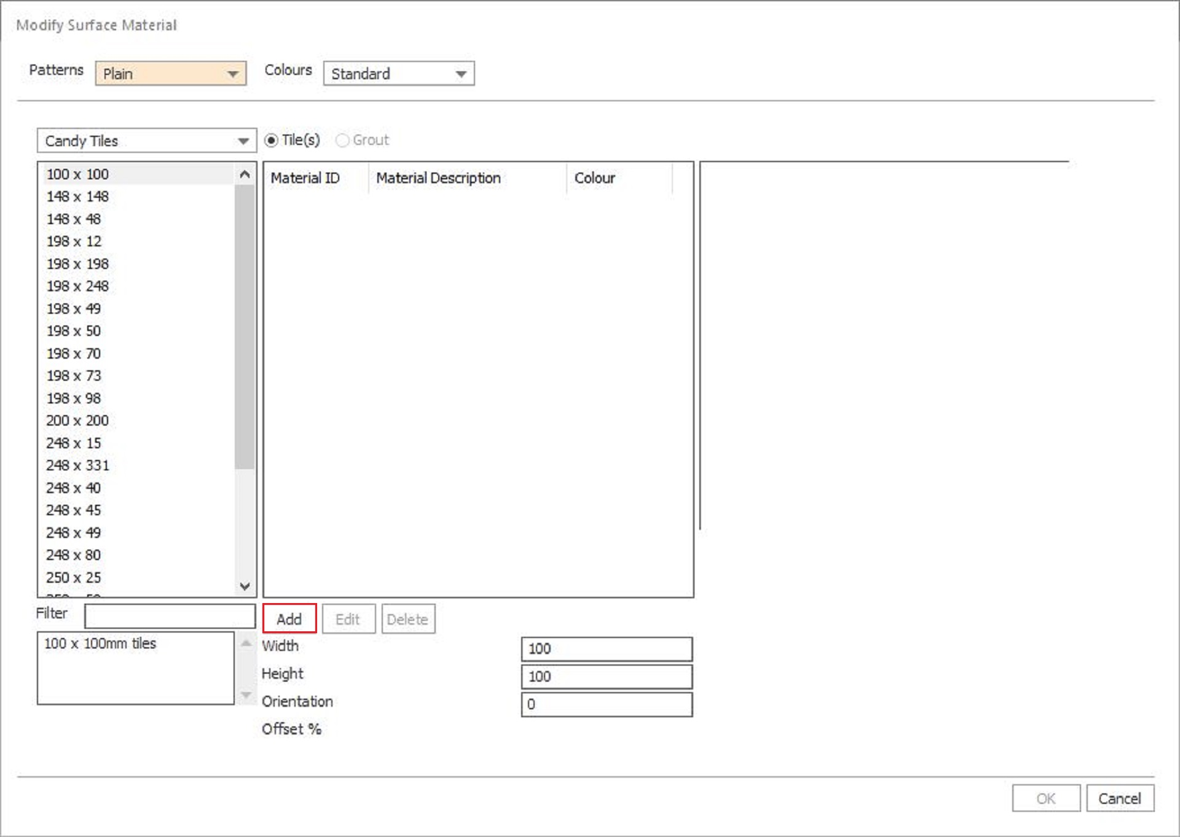
Task: Click the Orientation input field
Action: 607,704
